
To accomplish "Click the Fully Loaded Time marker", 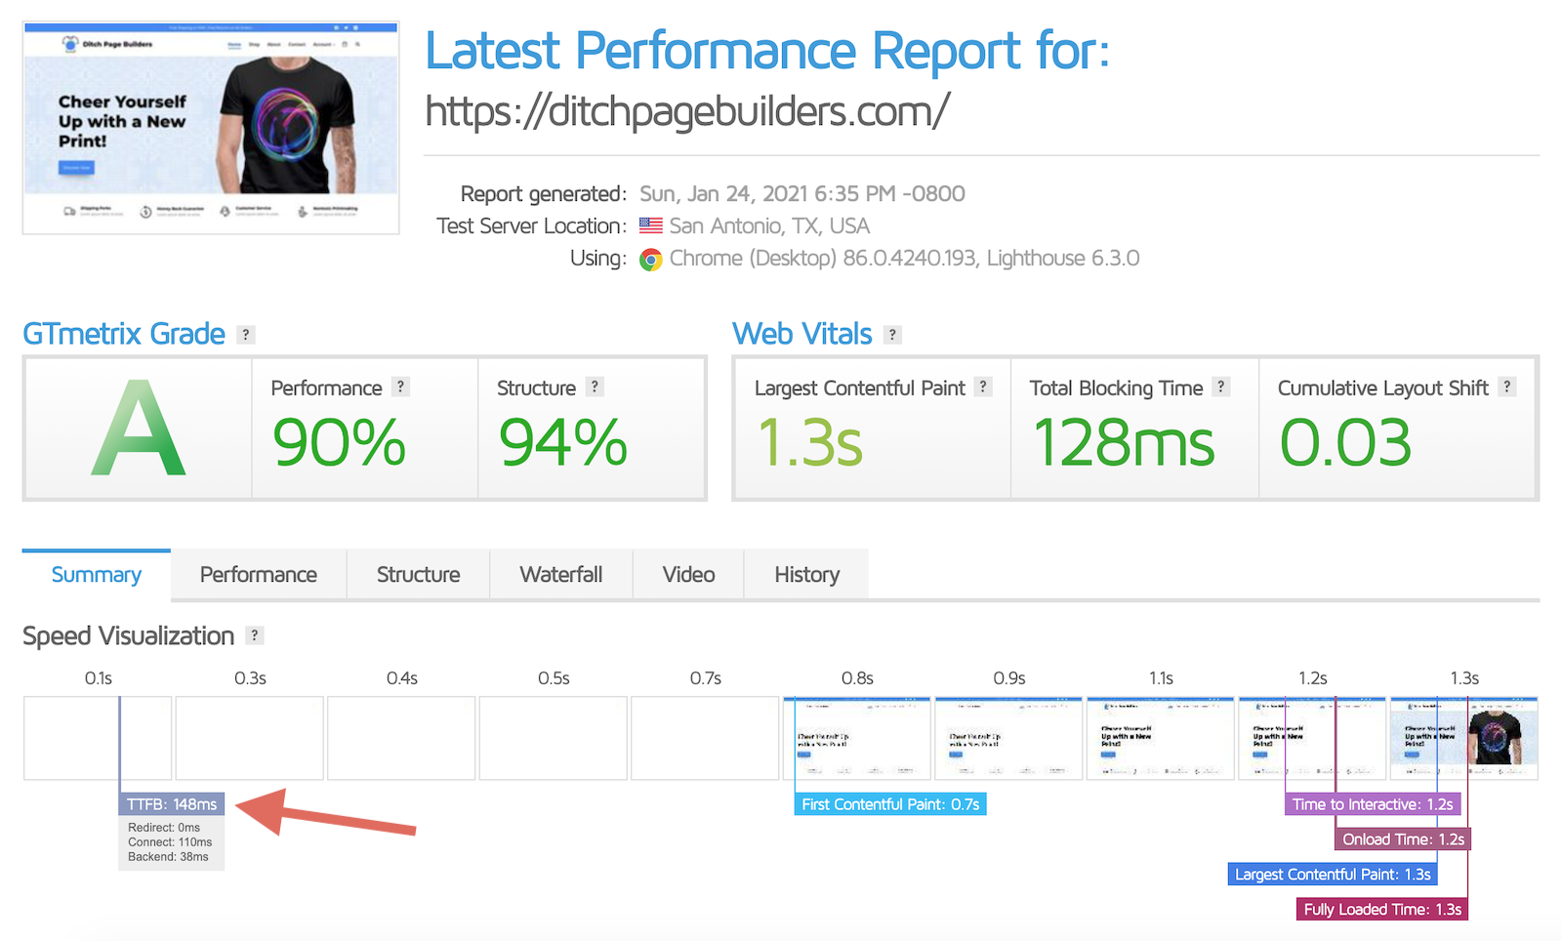I will tap(1381, 910).
